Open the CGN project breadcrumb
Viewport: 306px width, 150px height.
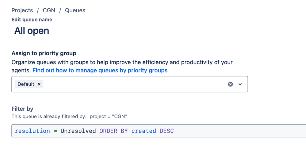49,10
